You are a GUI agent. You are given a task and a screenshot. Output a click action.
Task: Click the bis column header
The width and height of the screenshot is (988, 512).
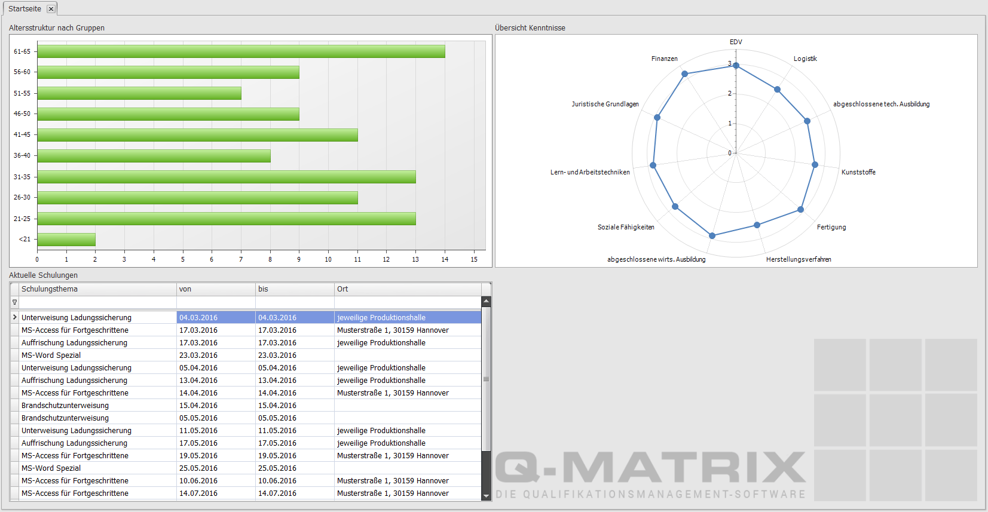coord(295,289)
